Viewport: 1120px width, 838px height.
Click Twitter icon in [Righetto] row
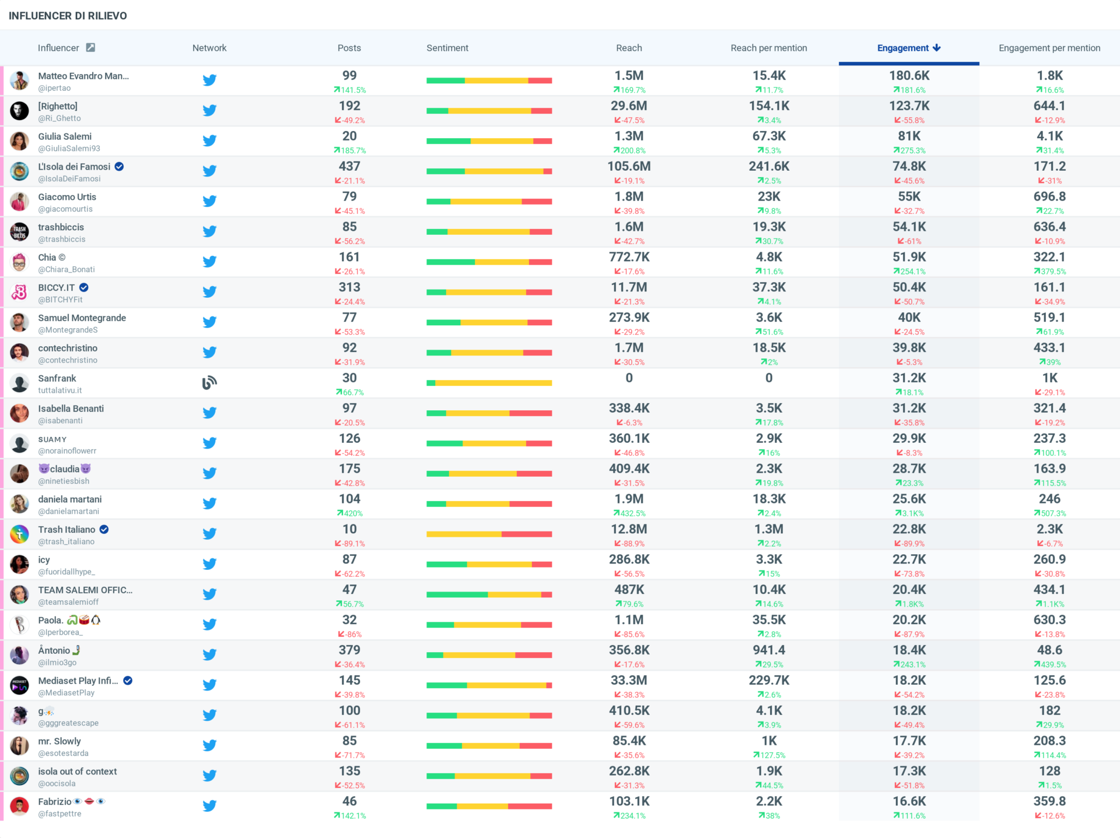click(209, 111)
